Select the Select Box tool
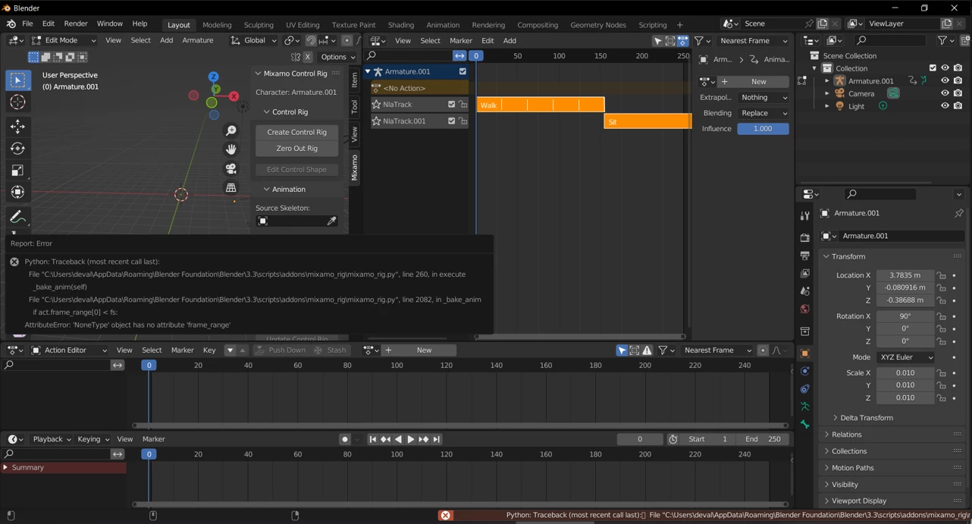The image size is (972, 524). coord(17,80)
